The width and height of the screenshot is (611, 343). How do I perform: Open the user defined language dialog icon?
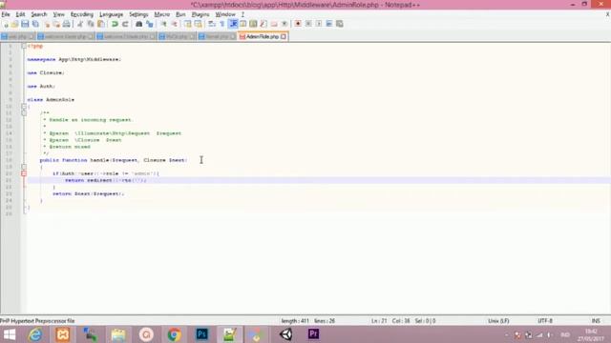243,24
